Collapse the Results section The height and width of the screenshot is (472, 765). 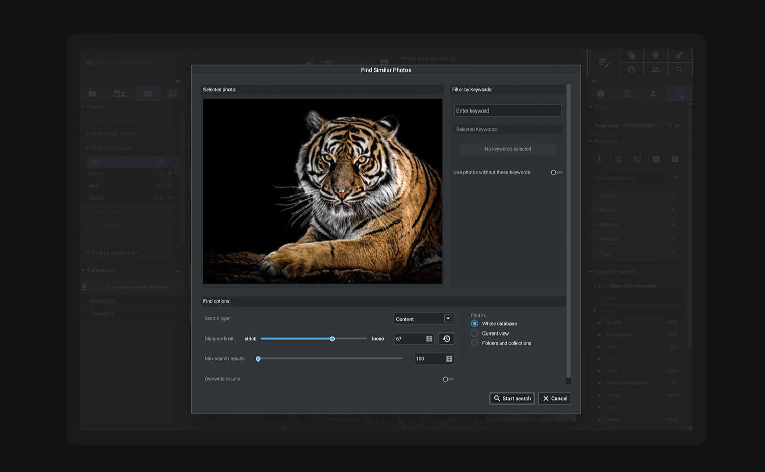pyautogui.click(x=83, y=107)
